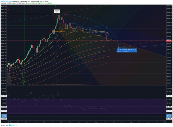Screen dimensions: 173x127
Task: Click the 2019 label on the time axis
Action: 114,122
